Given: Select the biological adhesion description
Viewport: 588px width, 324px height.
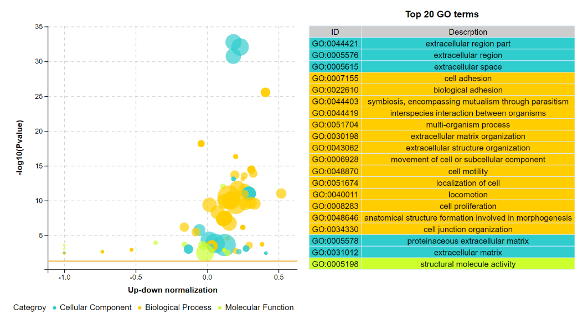Looking at the screenshot, I should tap(468, 90).
